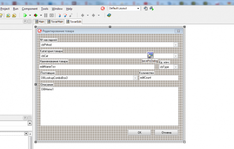Click the editNameTov input field
This screenshot has height=149, width=234.
pos(97,67)
